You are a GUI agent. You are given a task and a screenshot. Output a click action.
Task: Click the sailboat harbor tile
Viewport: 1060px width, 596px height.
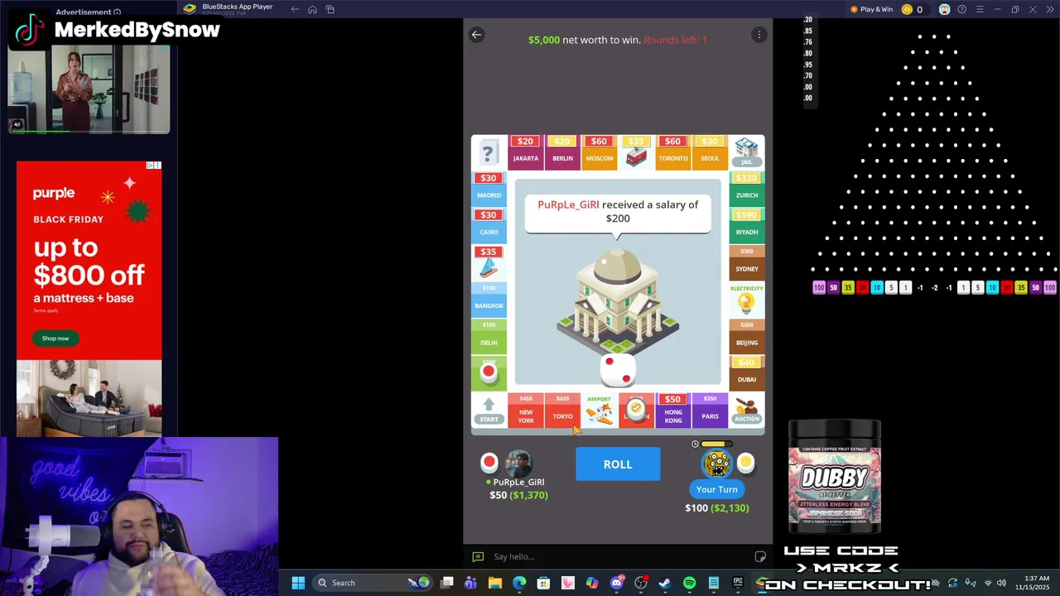point(489,263)
